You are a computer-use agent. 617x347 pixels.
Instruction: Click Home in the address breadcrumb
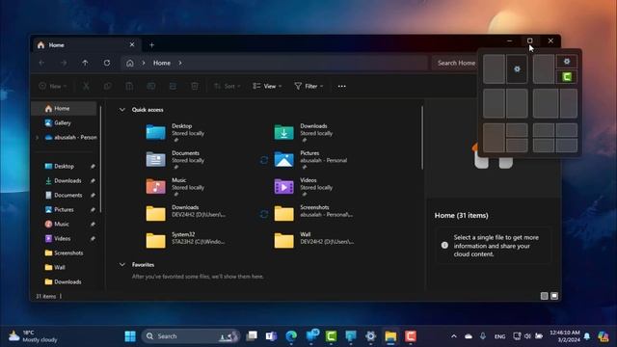pos(162,63)
